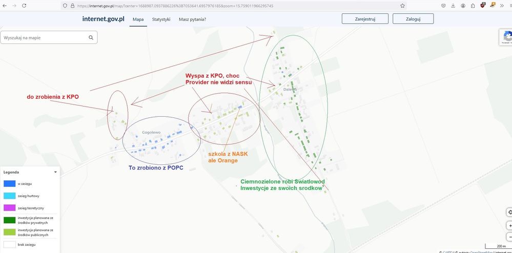Go back using browser back arrow
Screen dimensions: 512x253
pos(5,6)
